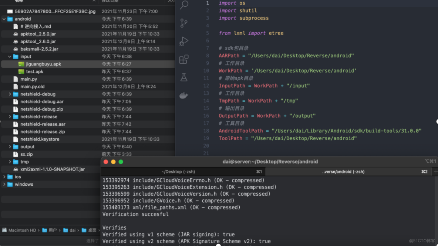
Task: Click the jiguangbuyu.apk Android package icon
Action: click(21, 64)
